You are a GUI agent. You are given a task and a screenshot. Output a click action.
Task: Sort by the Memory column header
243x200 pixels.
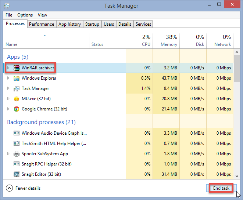pyautogui.click(x=166, y=41)
